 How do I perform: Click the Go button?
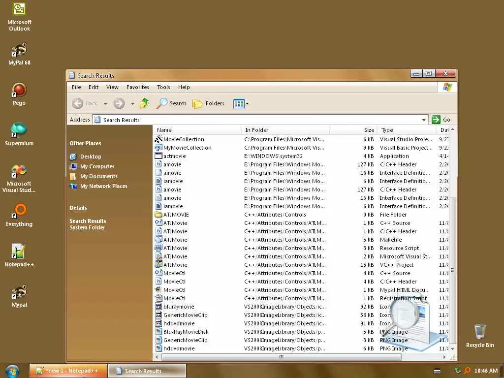pyautogui.click(x=441, y=120)
